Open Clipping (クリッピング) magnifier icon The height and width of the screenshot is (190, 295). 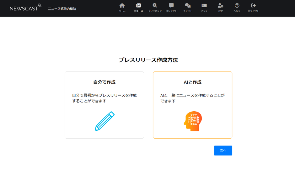(155, 5)
